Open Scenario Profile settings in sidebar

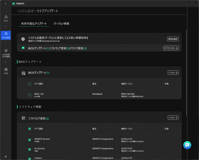coord(6,53)
